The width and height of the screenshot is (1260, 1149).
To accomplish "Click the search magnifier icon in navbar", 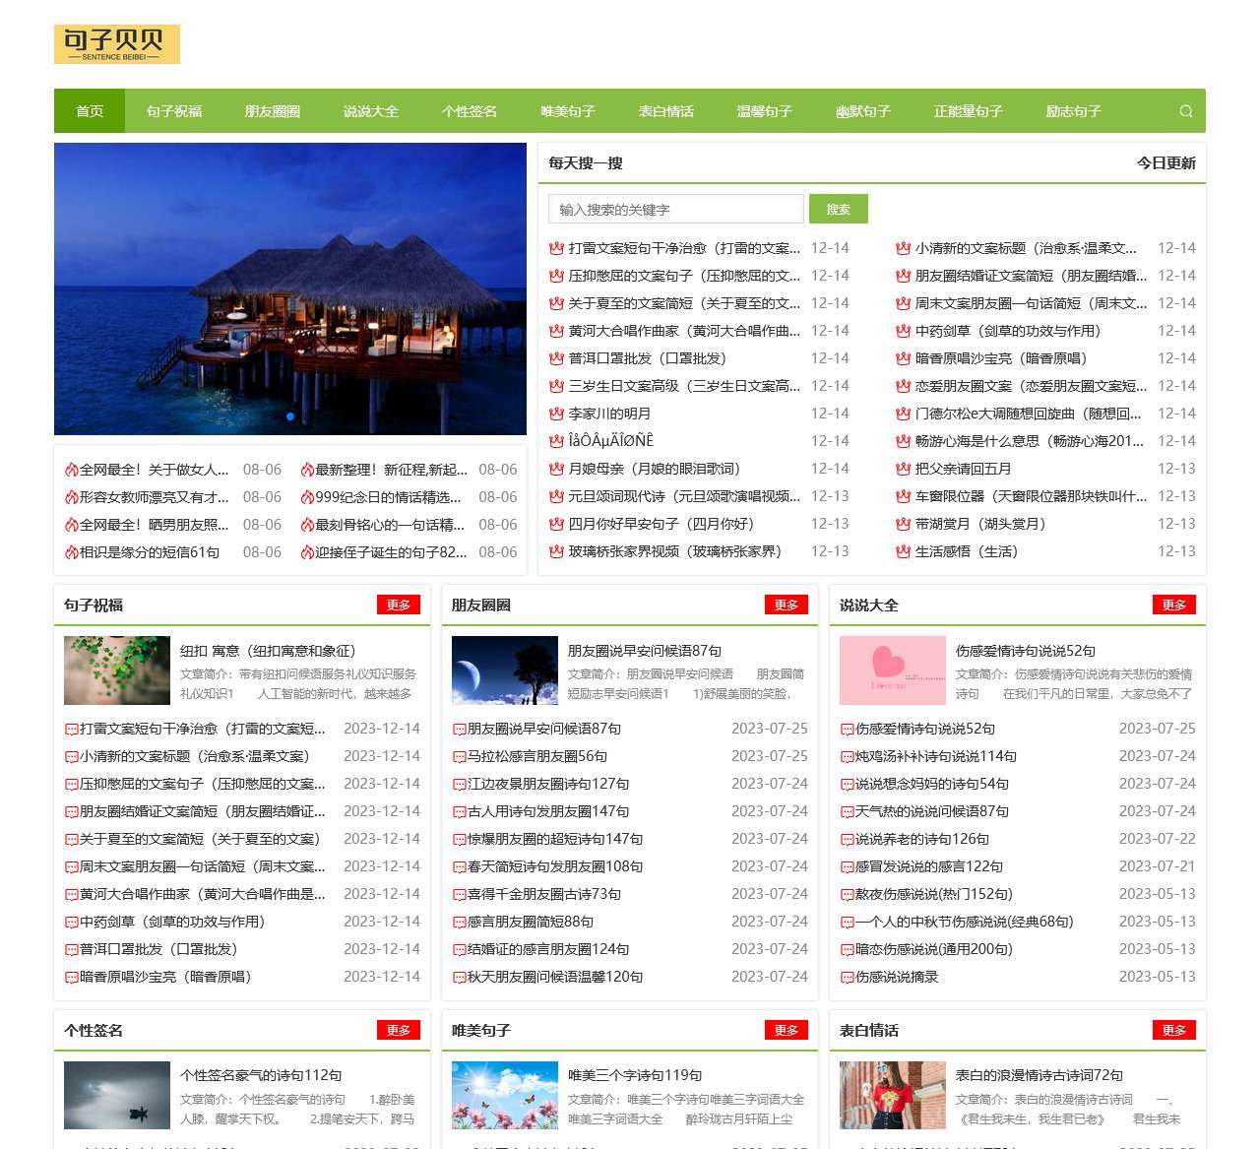I will pyautogui.click(x=1185, y=111).
